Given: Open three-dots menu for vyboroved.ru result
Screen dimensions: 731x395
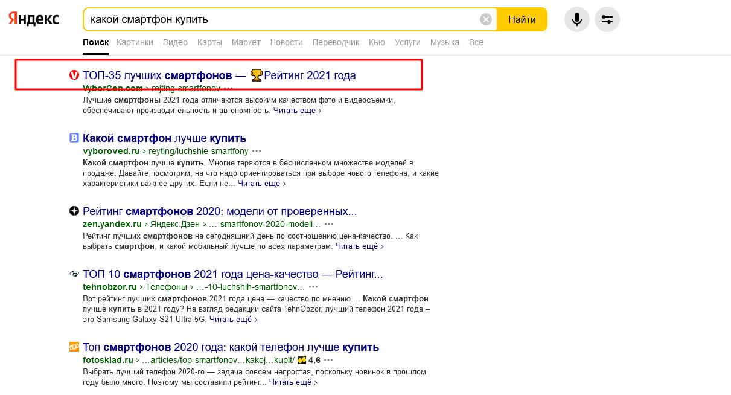Looking at the screenshot, I should coord(257,151).
